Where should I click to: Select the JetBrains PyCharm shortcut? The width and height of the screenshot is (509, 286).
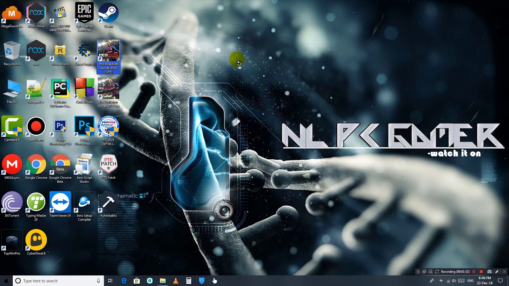(x=60, y=93)
